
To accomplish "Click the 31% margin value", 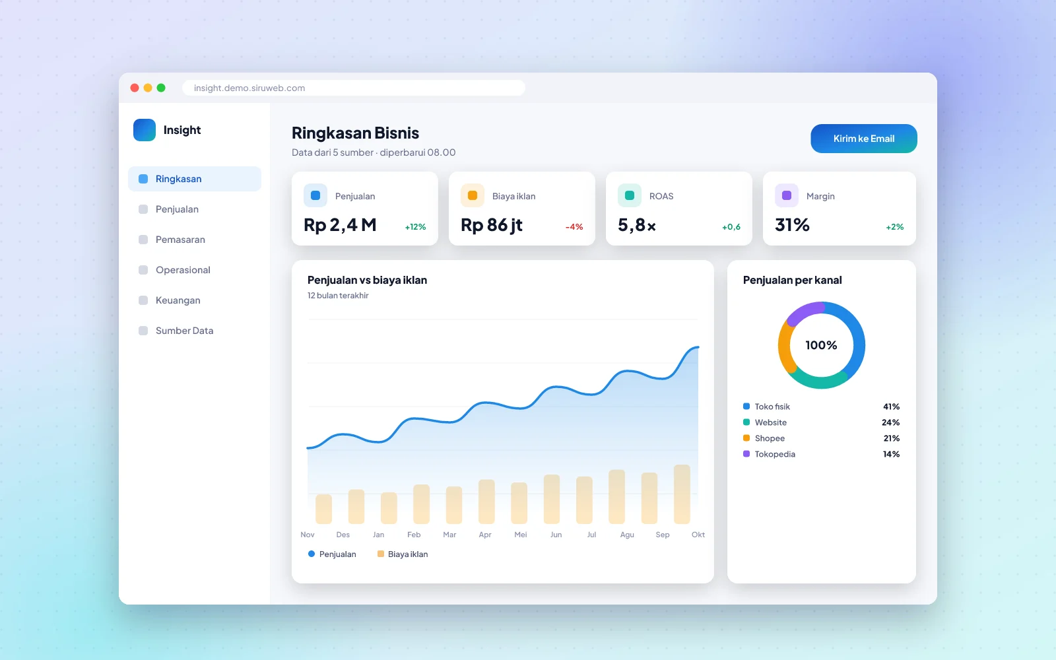I will [792, 226].
